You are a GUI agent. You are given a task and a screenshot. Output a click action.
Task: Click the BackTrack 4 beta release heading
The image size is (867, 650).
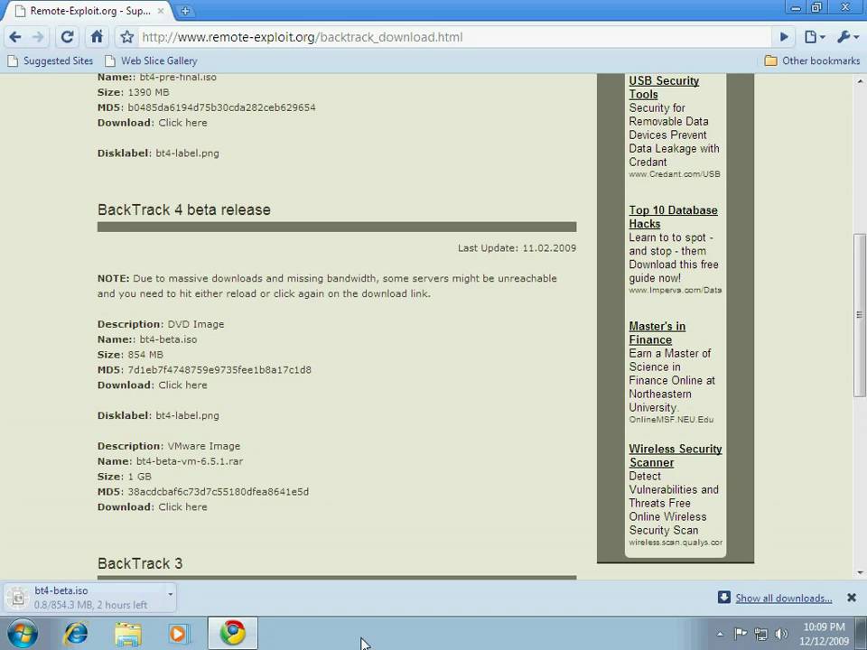[x=184, y=209]
